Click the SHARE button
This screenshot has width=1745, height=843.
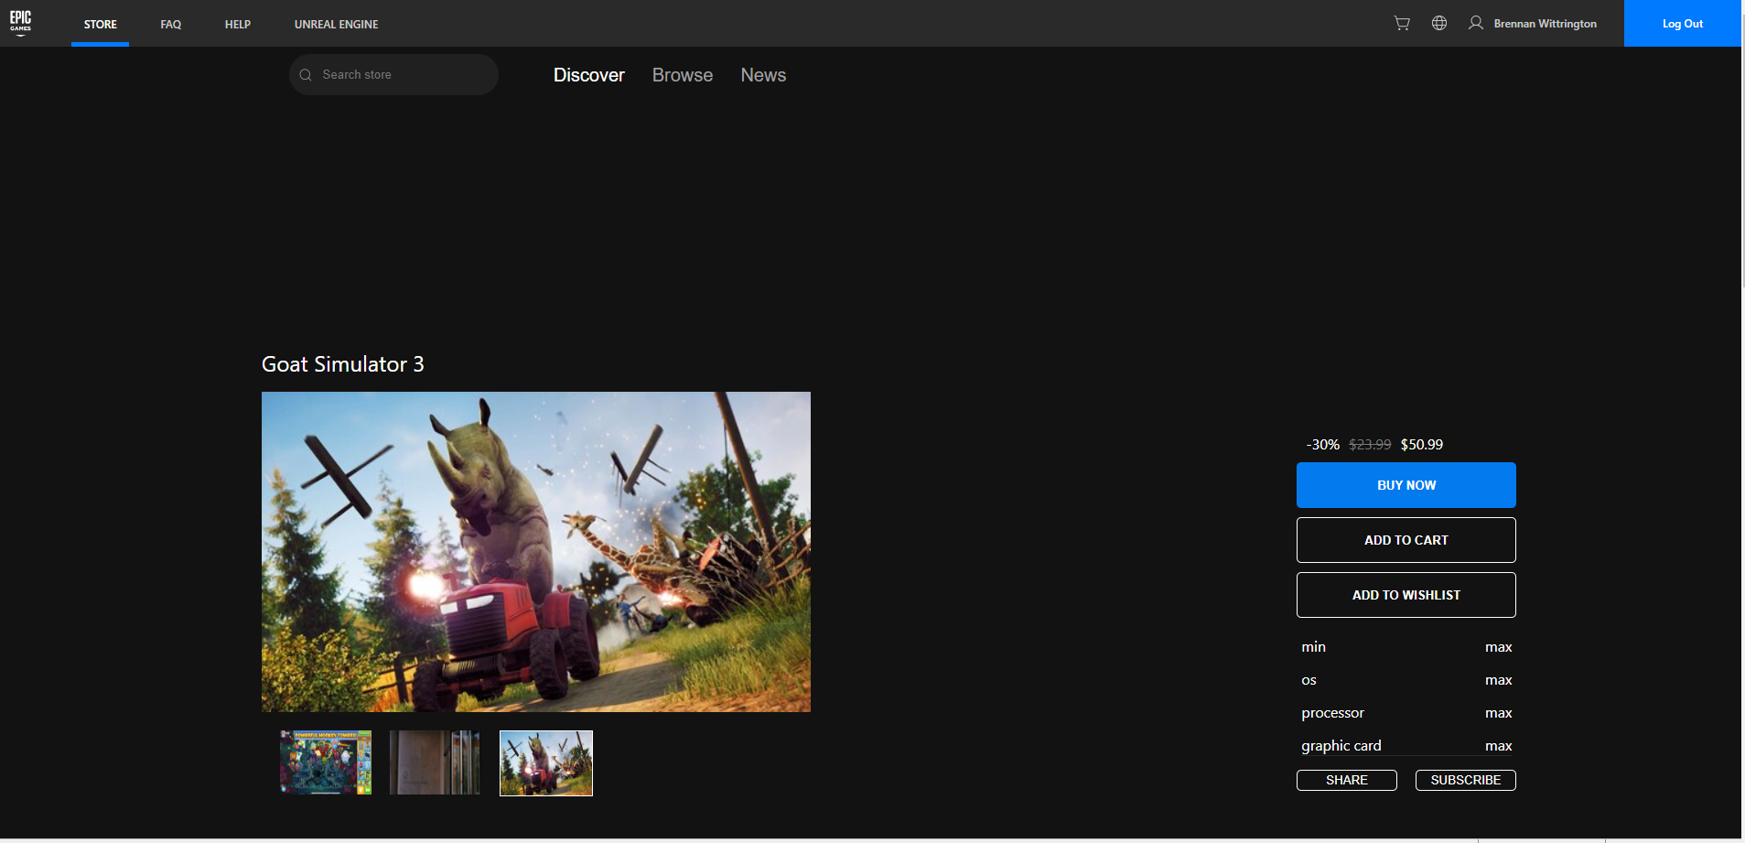pos(1347,780)
